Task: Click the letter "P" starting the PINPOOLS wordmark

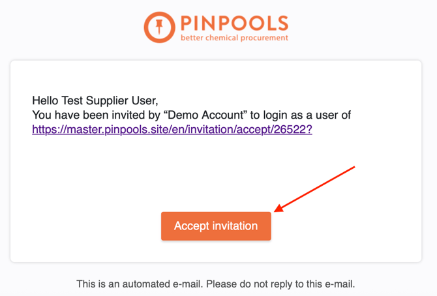Action: [x=188, y=23]
